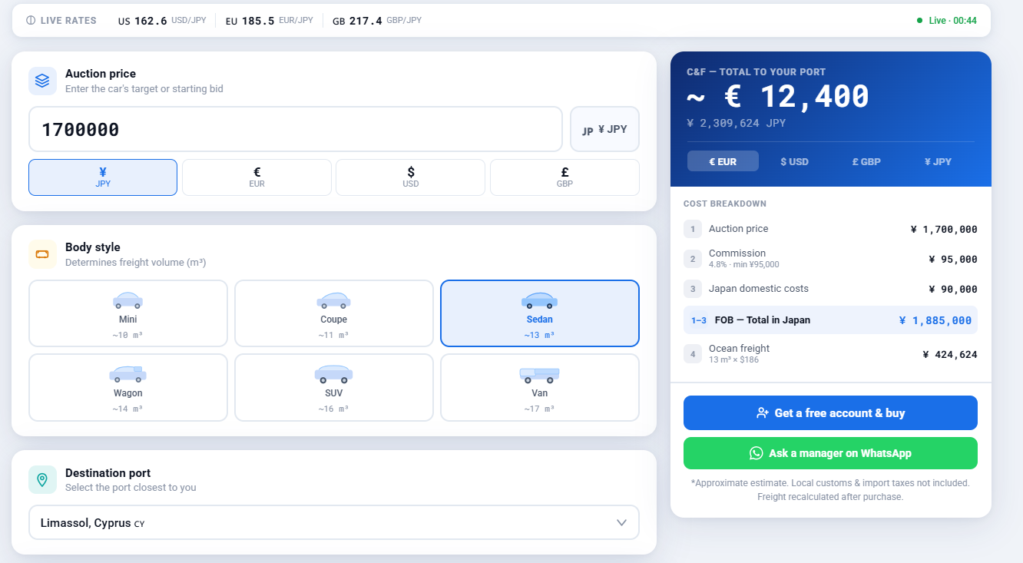Switch total to $ USD tab

tap(794, 161)
